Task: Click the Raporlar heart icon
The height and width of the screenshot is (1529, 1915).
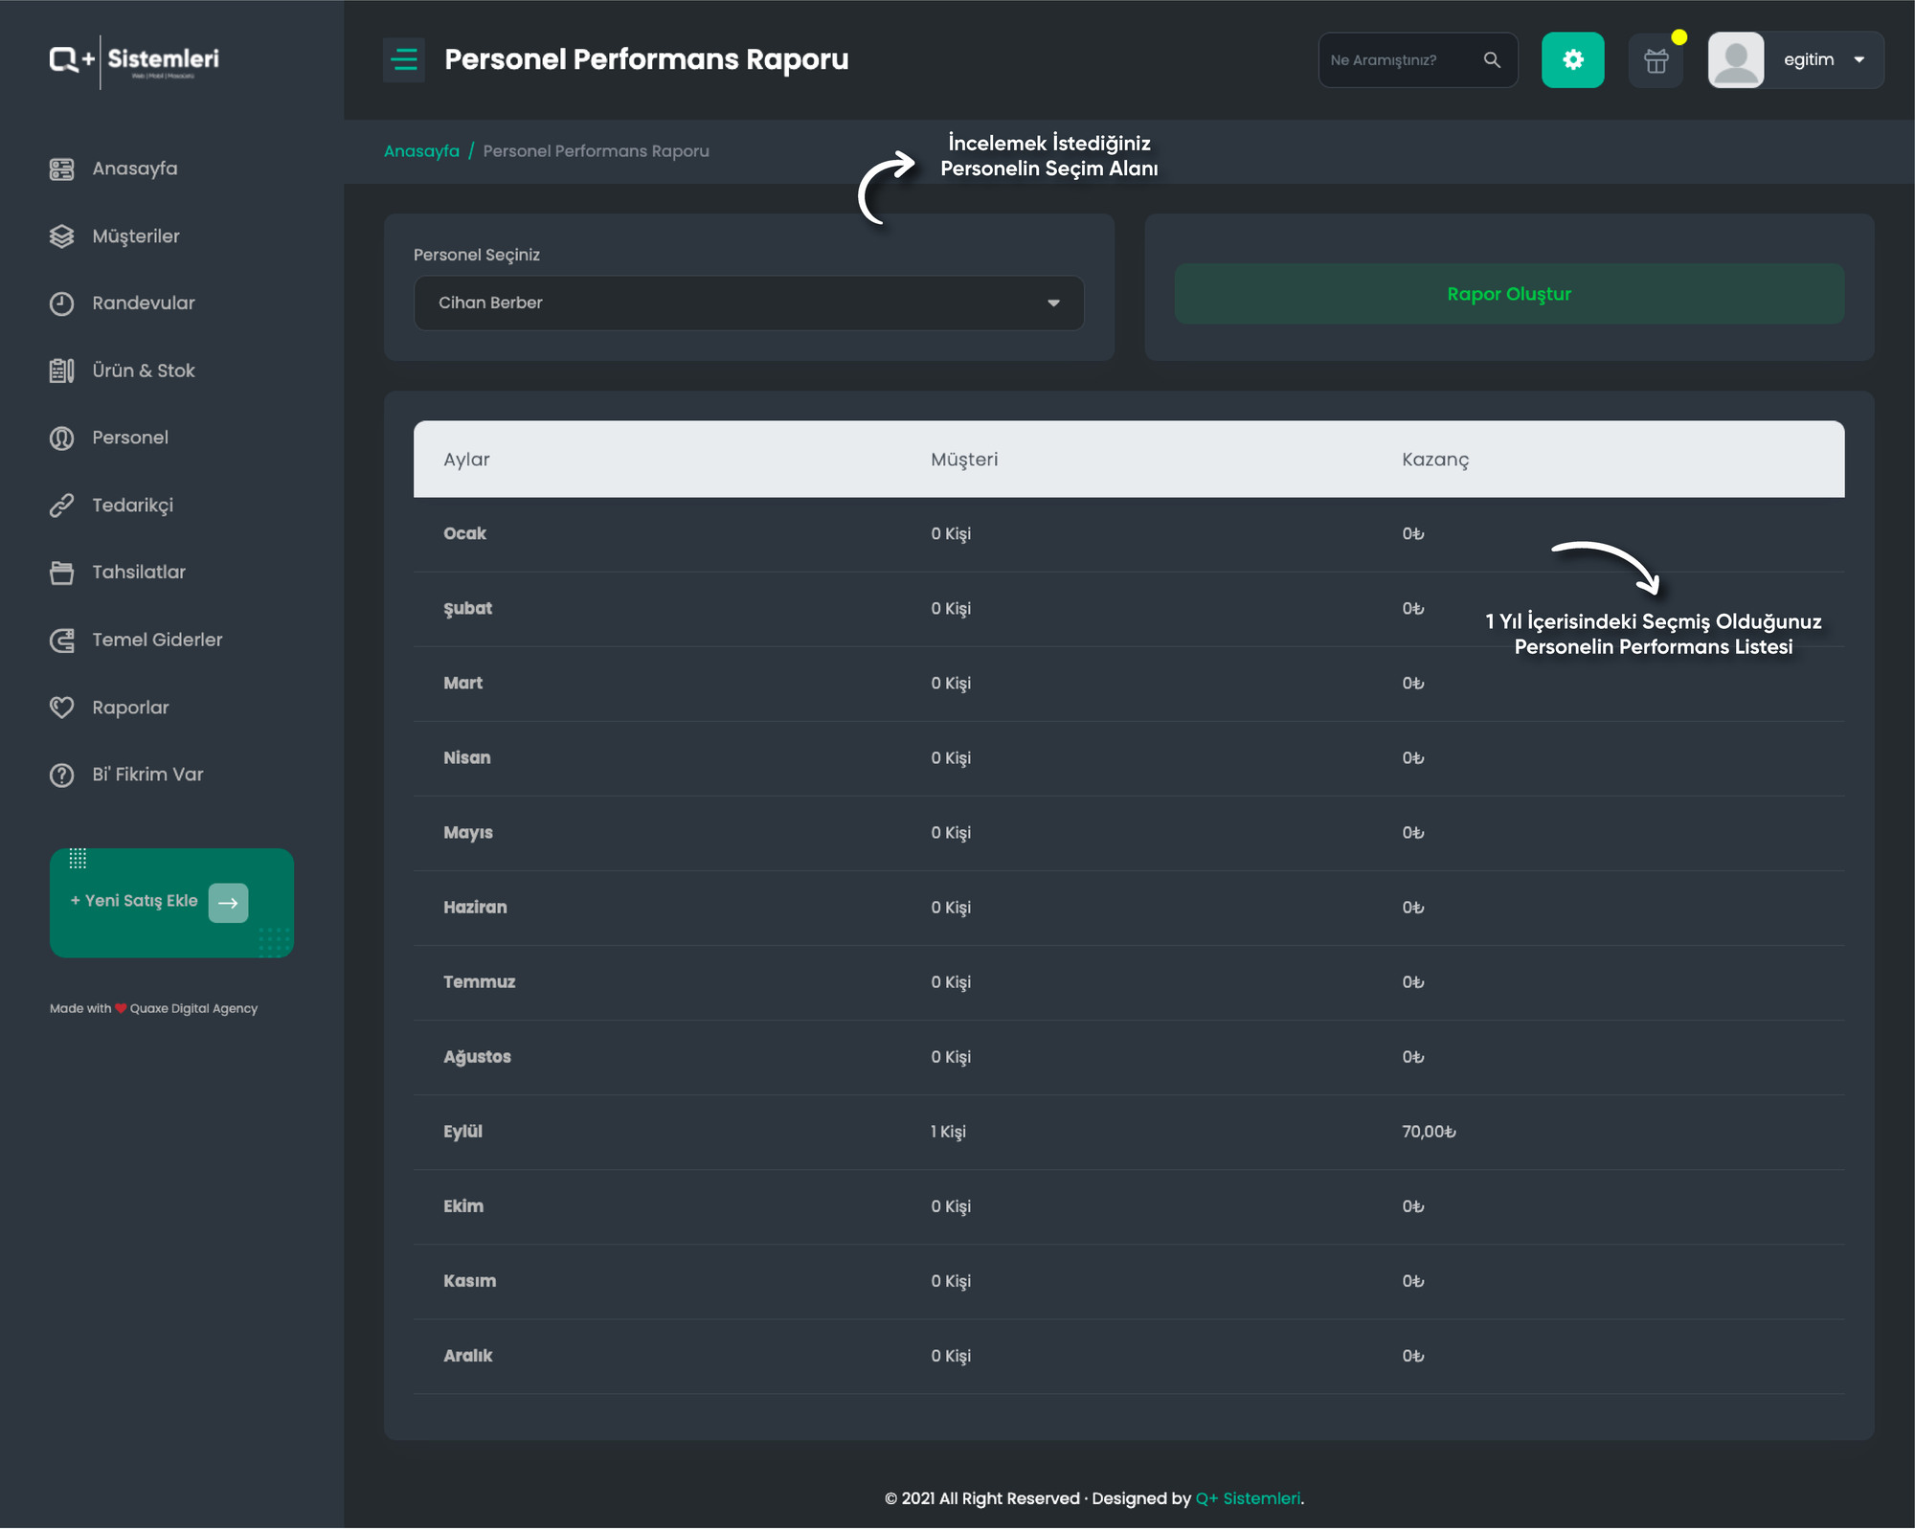Action: (x=61, y=708)
